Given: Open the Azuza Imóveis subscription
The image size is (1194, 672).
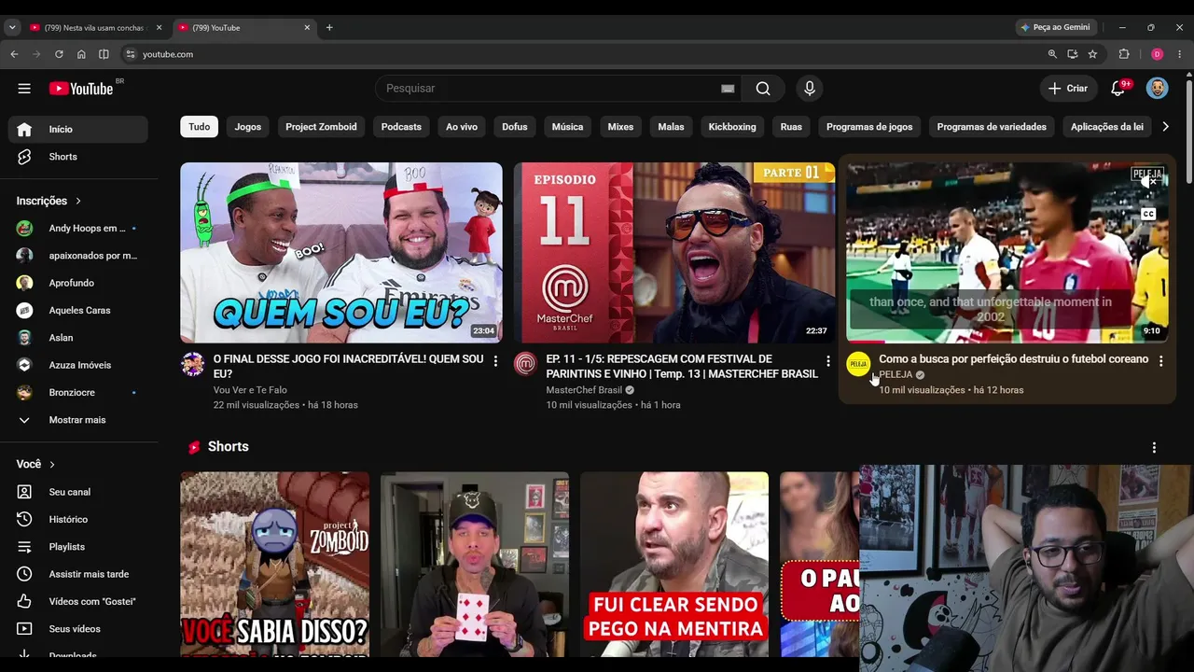Looking at the screenshot, I should point(78,365).
